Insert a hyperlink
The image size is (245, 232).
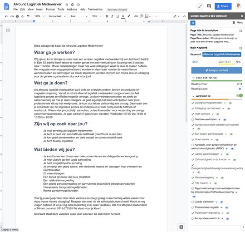[x=136, y=16]
